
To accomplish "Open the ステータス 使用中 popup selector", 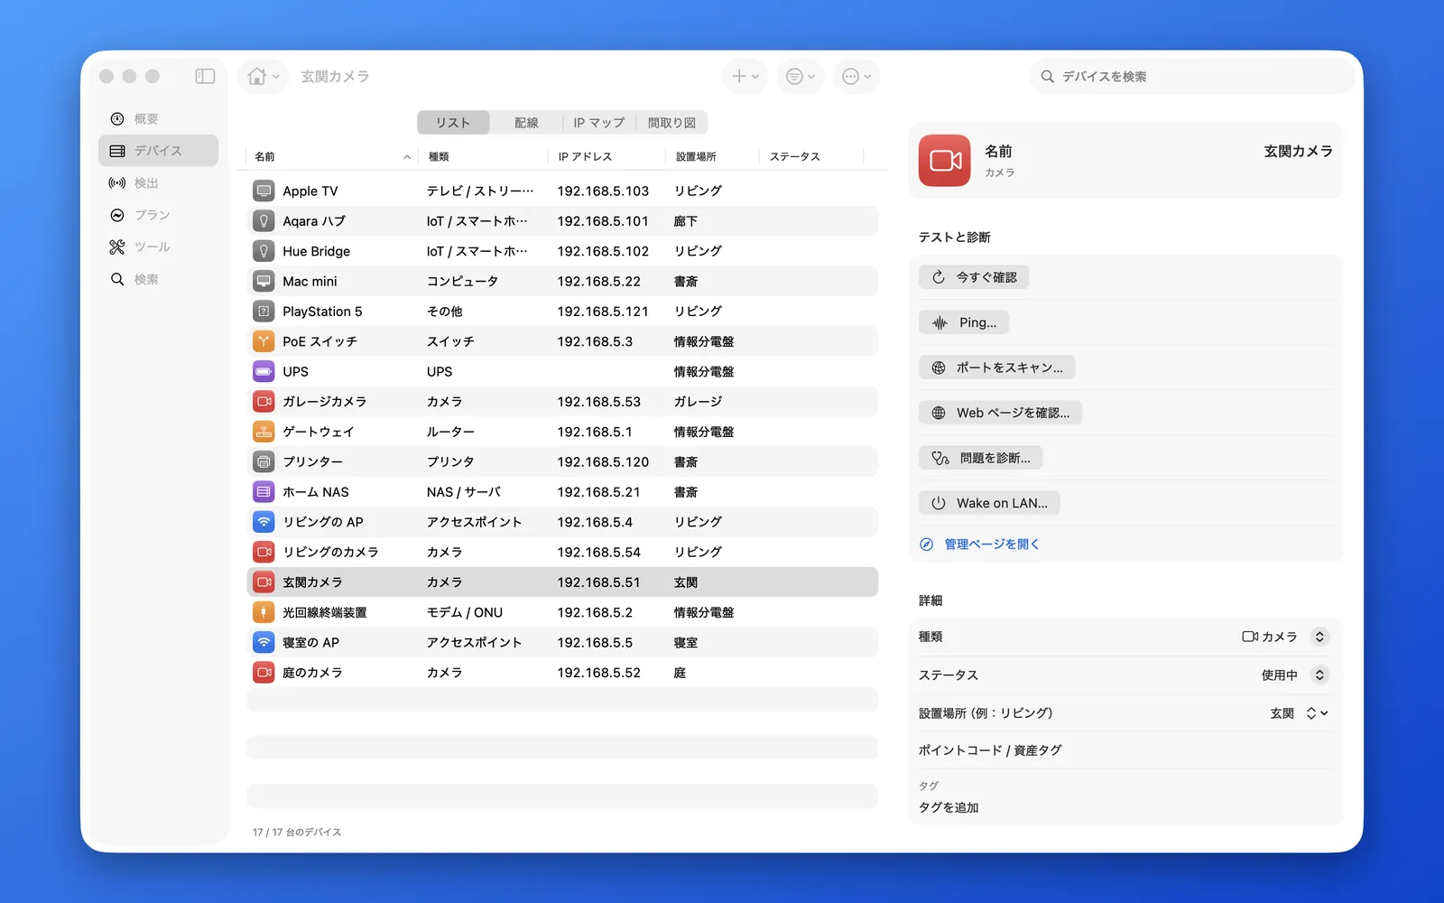I will tap(1295, 675).
